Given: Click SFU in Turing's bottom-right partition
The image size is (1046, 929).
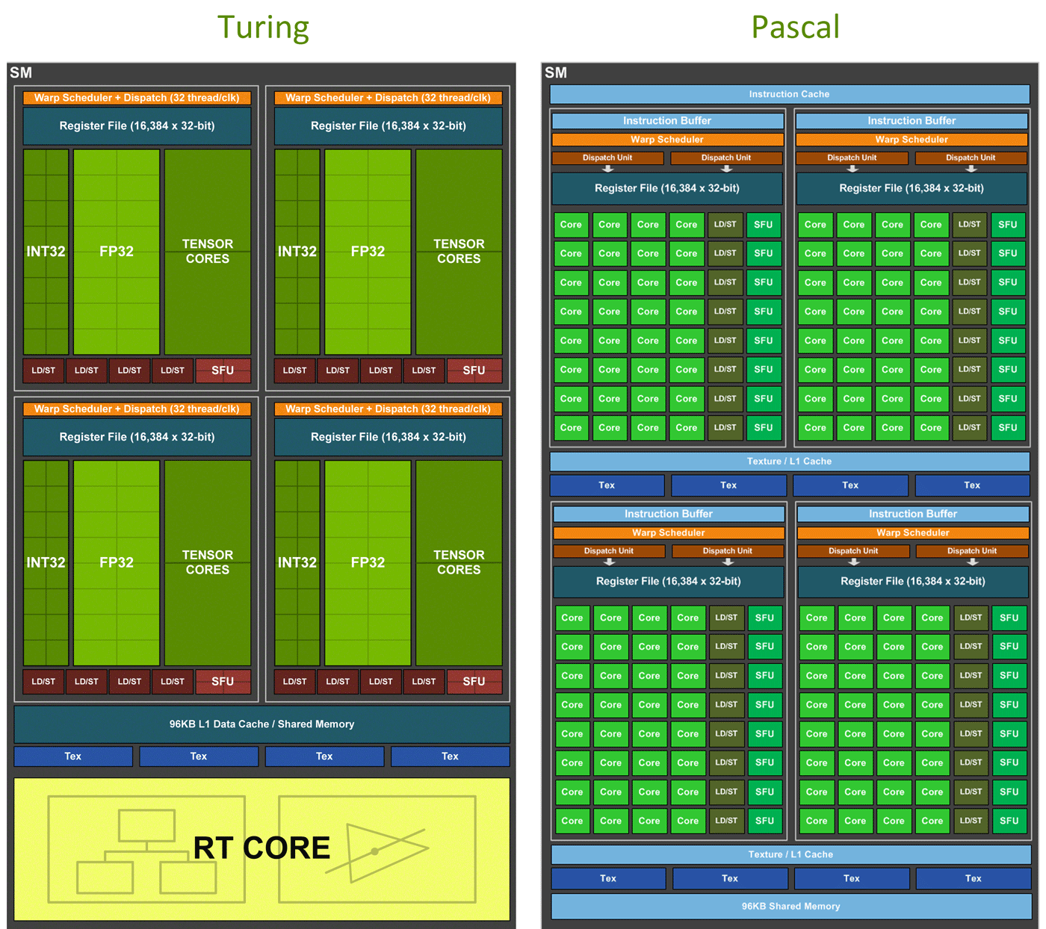Looking at the screenshot, I should click(474, 681).
